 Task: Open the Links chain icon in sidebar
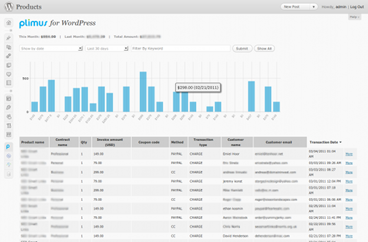[x=9, y=56]
